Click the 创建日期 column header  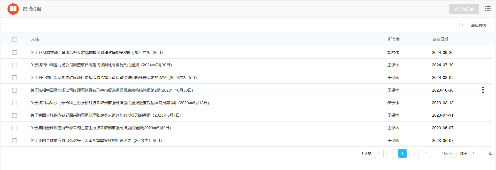point(440,39)
